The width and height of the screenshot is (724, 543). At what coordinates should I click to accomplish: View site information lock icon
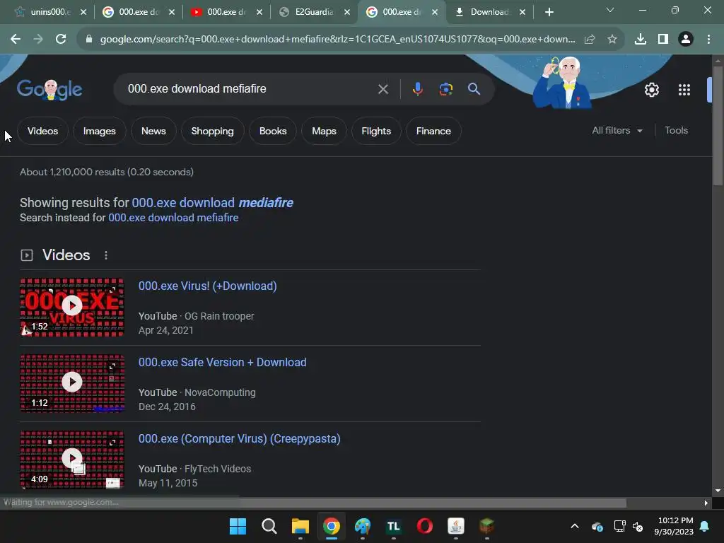point(89,40)
